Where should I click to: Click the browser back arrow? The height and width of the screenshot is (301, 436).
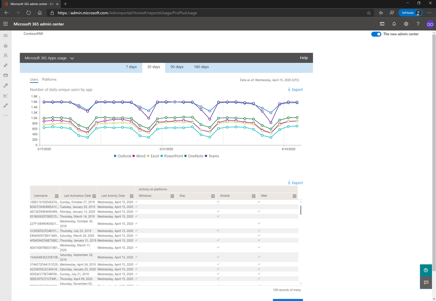pyautogui.click(x=7, y=13)
